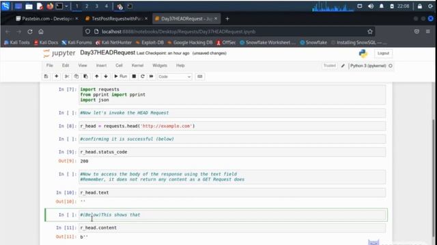Restart kernel and run all cells icon
The width and height of the screenshot is (437, 245).
click(x=152, y=76)
